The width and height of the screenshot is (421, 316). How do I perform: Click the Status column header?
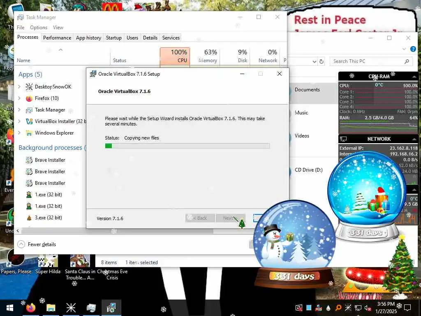click(x=135, y=56)
